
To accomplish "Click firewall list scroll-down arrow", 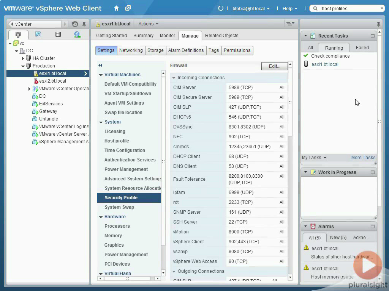I will [290, 277].
